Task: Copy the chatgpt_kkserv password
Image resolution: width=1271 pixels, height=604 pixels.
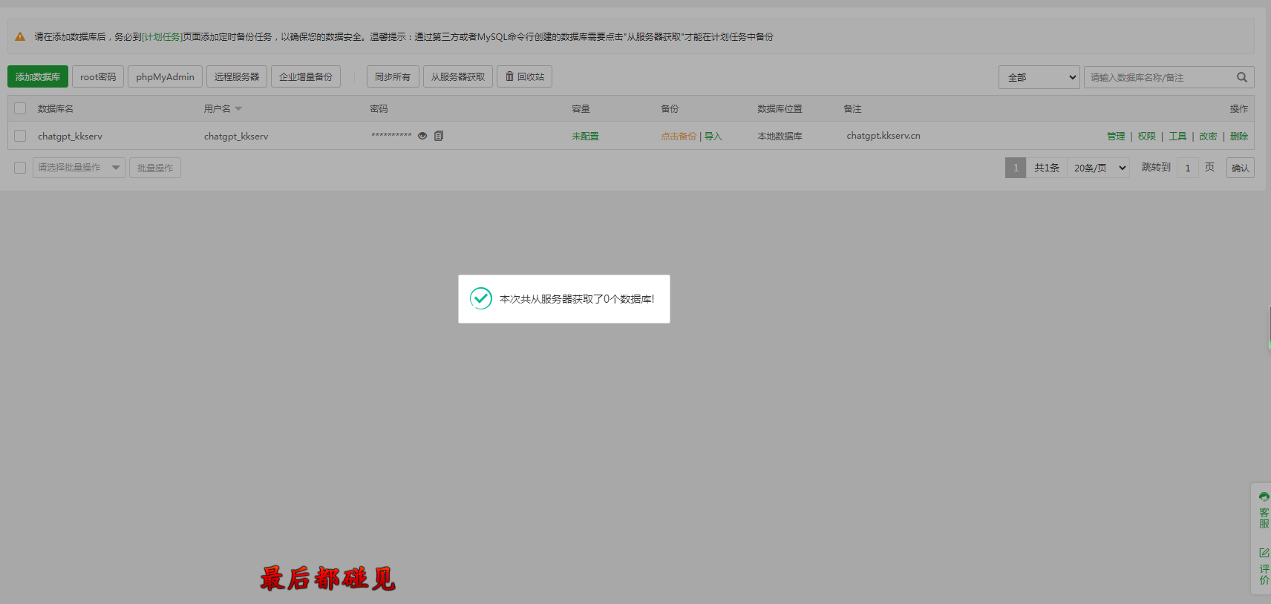Action: 439,136
